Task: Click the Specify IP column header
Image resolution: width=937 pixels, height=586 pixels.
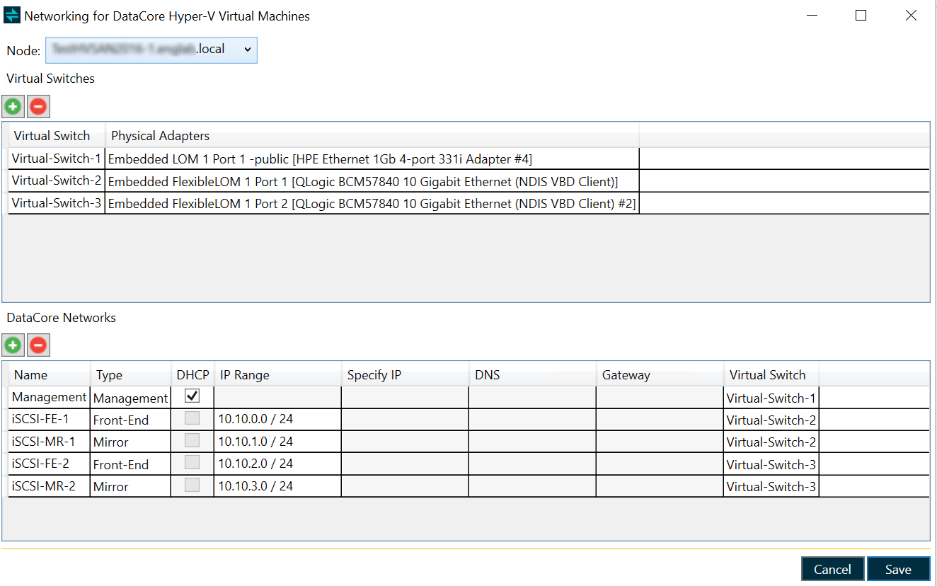Action: coord(405,374)
